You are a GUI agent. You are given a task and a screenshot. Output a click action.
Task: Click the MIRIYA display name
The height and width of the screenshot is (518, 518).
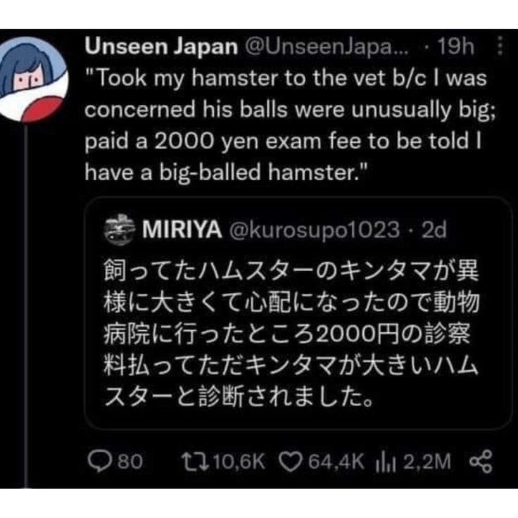pyautogui.click(x=181, y=232)
